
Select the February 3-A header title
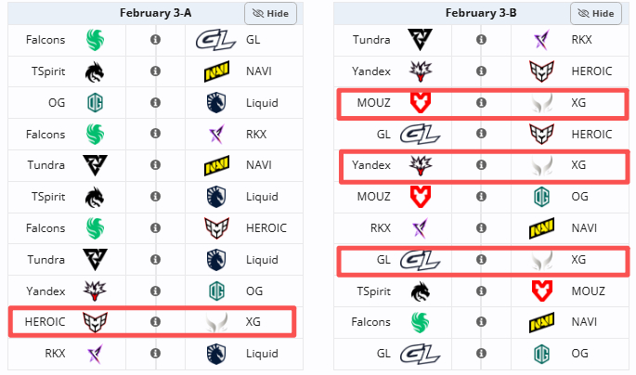[x=155, y=13]
